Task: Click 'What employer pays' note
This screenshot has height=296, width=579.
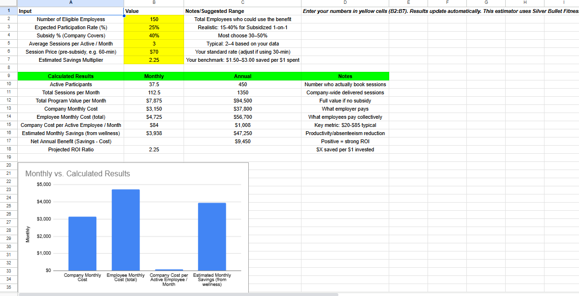Action: 345,109
